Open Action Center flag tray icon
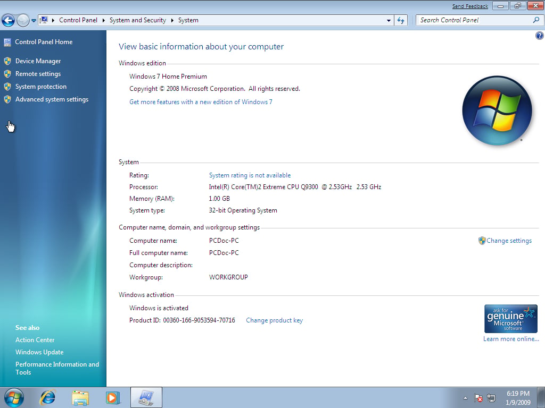Image resolution: width=545 pixels, height=408 pixels. (x=478, y=398)
